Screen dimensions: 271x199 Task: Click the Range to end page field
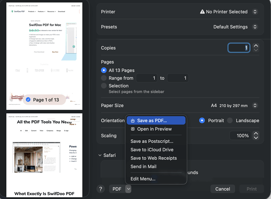(x=178, y=78)
